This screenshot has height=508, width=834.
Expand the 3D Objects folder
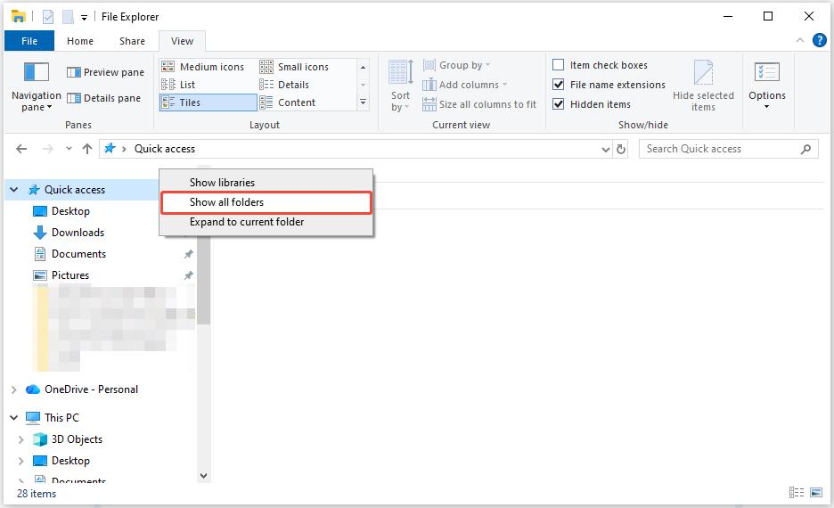(x=21, y=439)
